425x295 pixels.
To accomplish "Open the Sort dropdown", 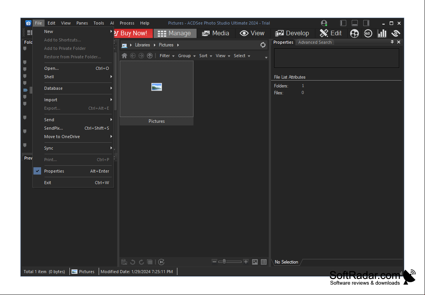I will coord(206,56).
